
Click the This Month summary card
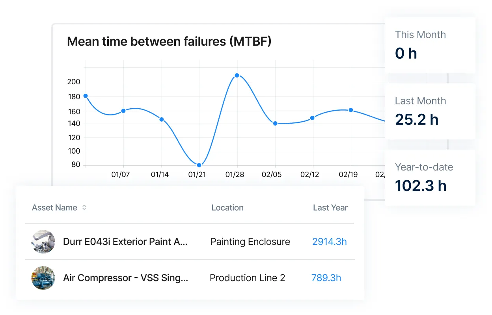click(x=430, y=44)
